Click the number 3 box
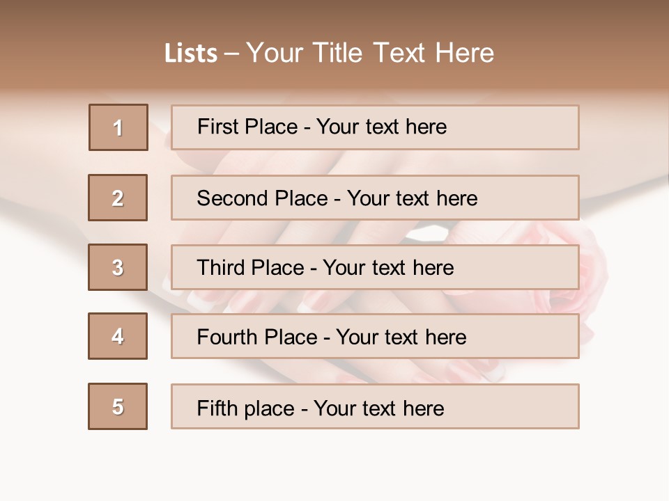This screenshot has width=669, height=501. [x=118, y=267]
